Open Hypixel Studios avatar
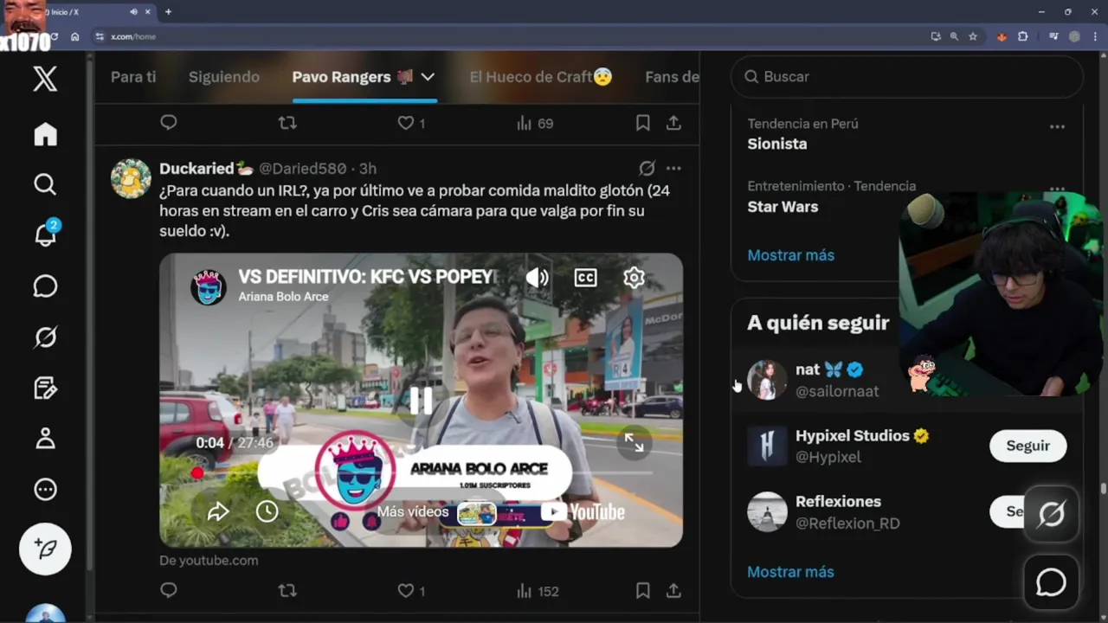This screenshot has height=623, width=1108. click(x=767, y=446)
